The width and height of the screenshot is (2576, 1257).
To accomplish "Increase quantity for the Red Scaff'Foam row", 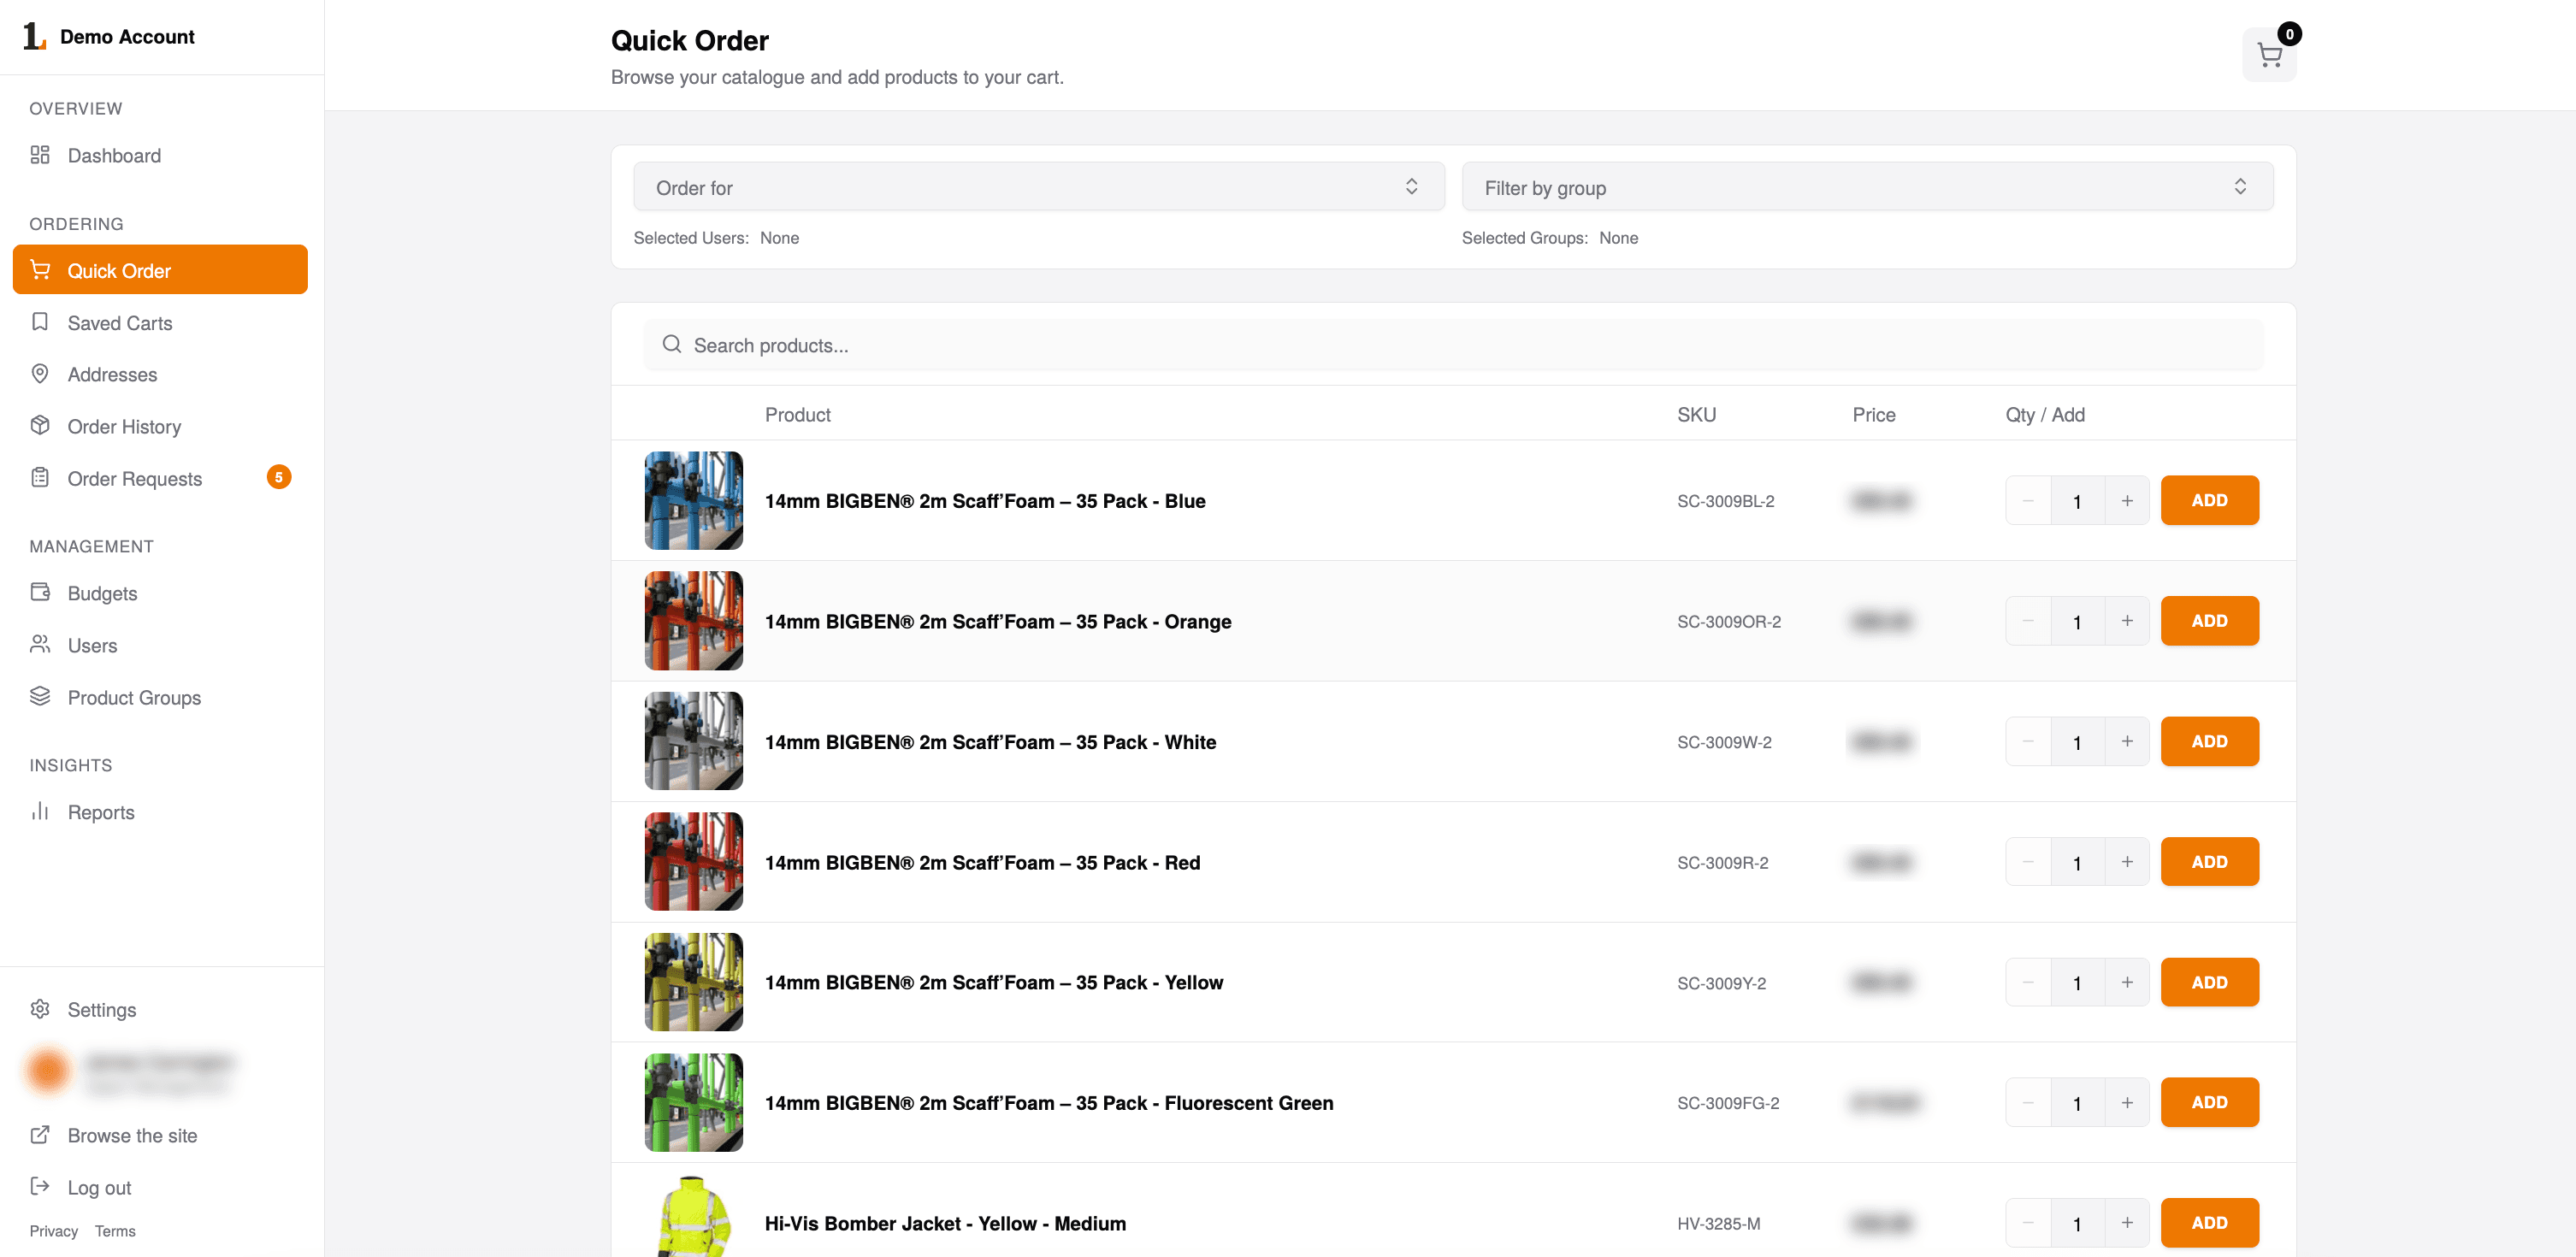I will click(2127, 861).
